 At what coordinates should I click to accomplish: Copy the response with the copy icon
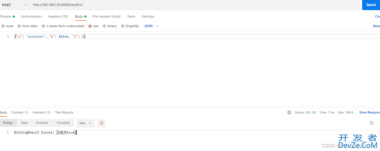click(x=371, y=123)
